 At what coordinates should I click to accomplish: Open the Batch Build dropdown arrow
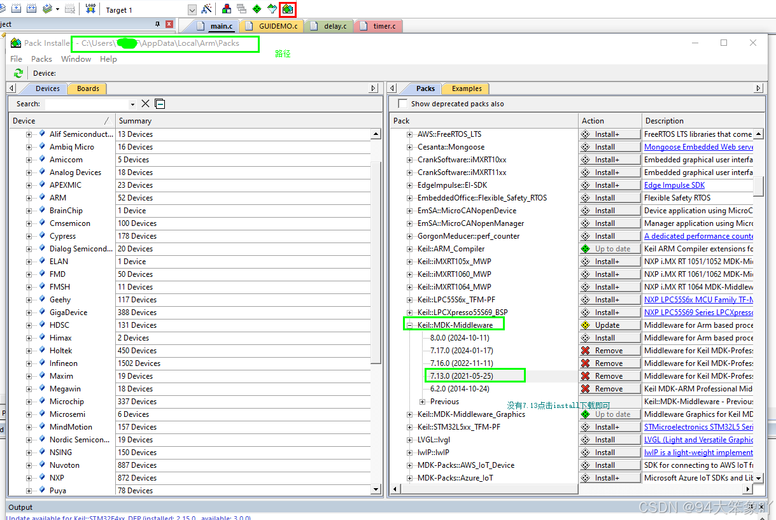click(57, 10)
